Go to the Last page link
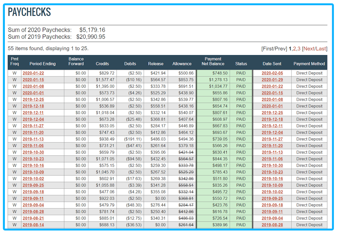This screenshot has width=337, height=234. pyautogui.click(x=321, y=49)
